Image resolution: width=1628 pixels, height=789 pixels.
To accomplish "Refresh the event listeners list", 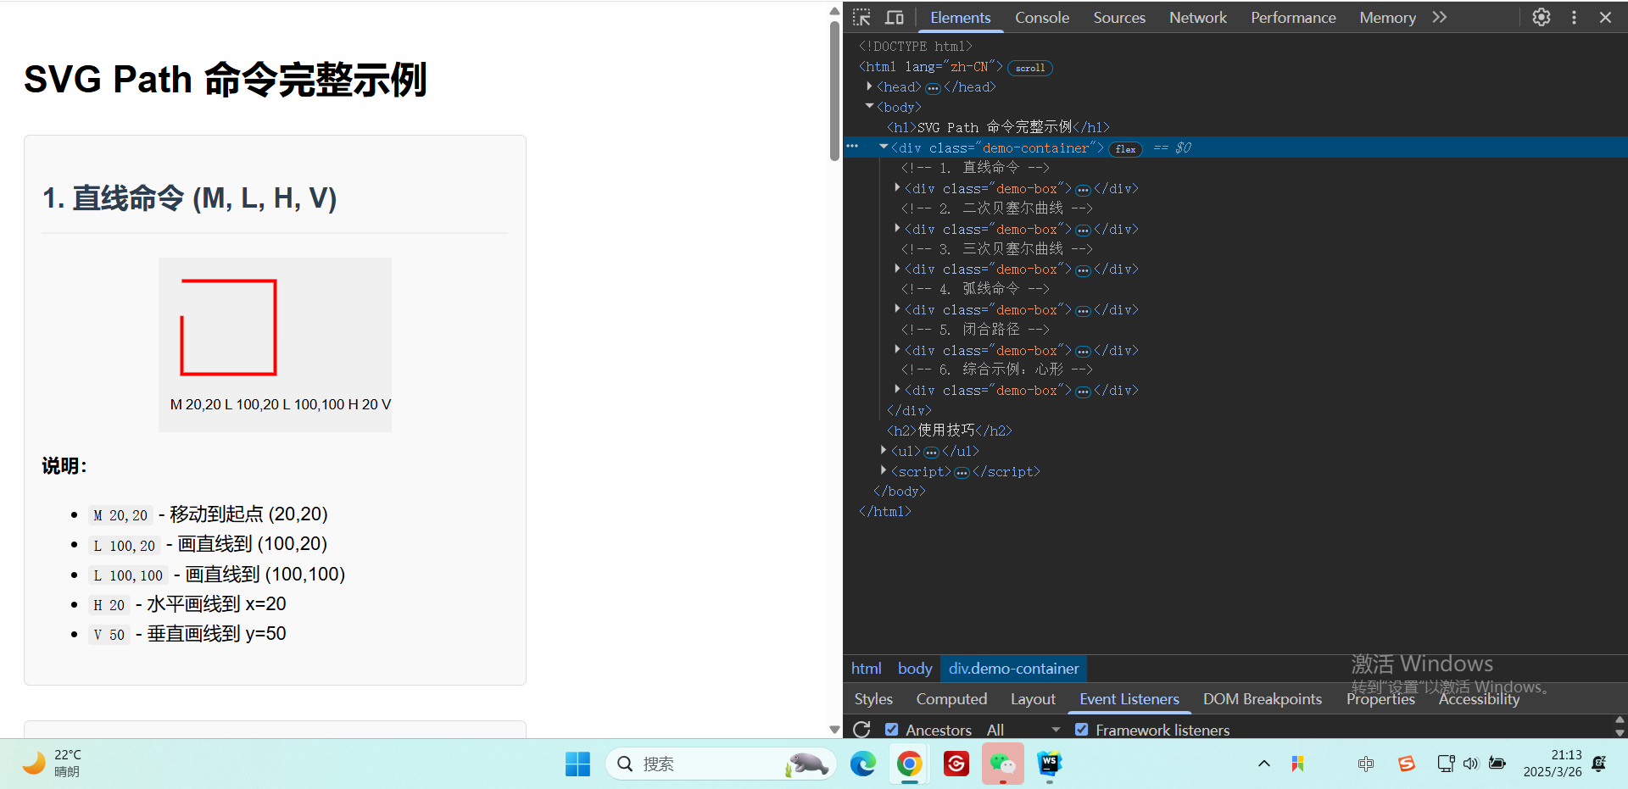I will click(x=861, y=729).
